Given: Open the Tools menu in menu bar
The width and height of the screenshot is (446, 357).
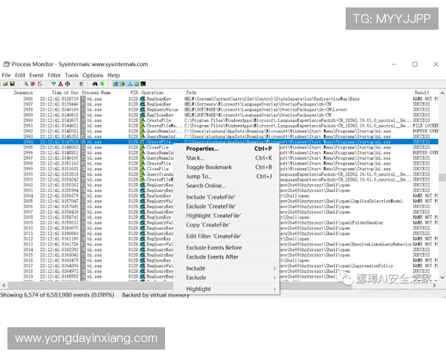Looking at the screenshot, I should click(71, 75).
